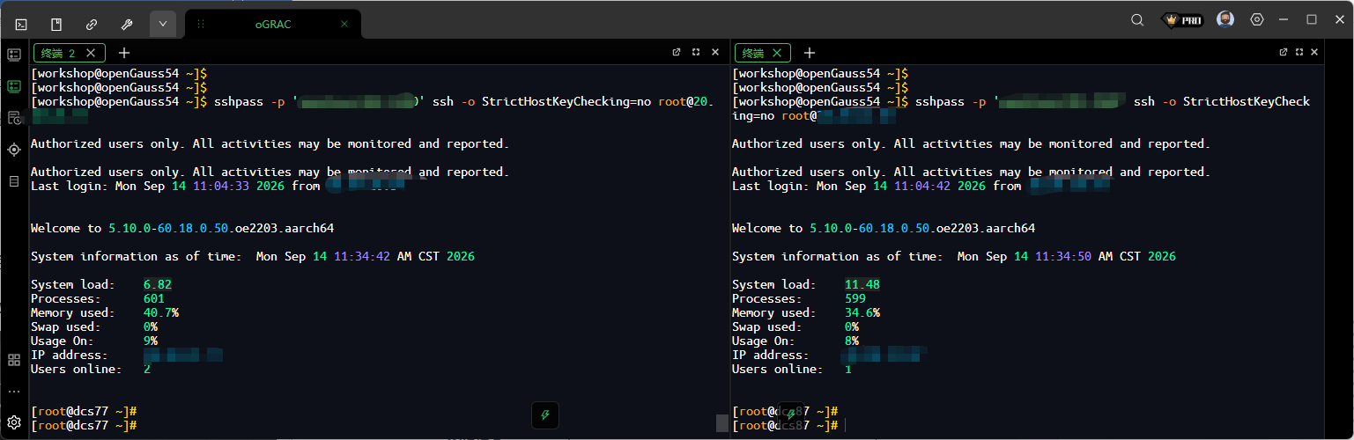Image resolution: width=1354 pixels, height=440 pixels.
Task: Open the search magnifier in title bar
Action: 1137,19
